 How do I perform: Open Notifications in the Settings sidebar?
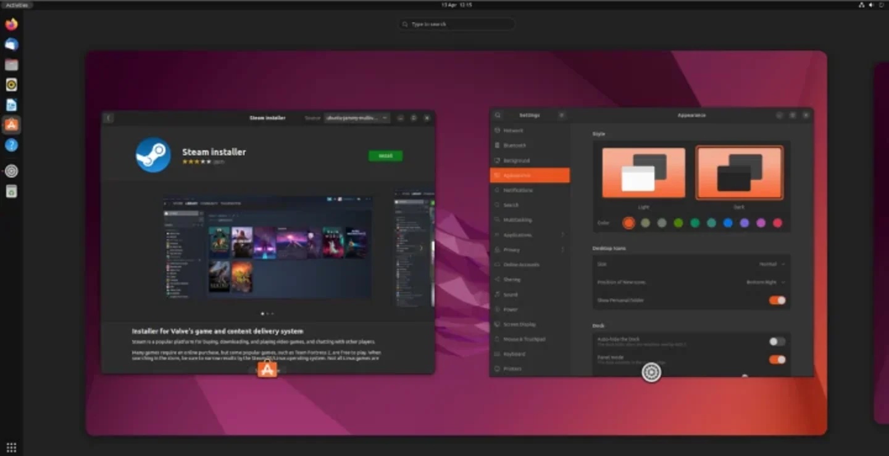[530, 190]
